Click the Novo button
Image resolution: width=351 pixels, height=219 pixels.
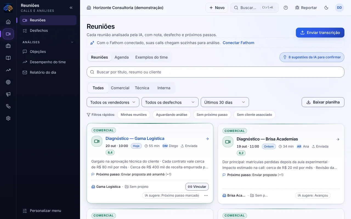pyautogui.click(x=217, y=8)
